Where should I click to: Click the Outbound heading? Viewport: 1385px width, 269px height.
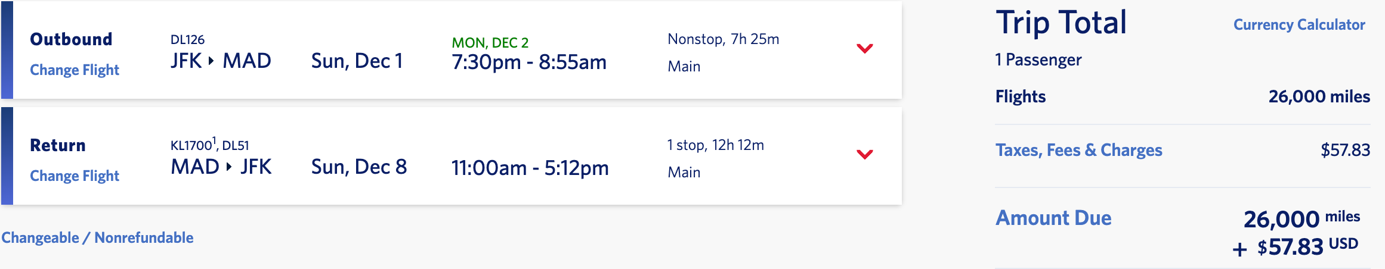tap(71, 39)
